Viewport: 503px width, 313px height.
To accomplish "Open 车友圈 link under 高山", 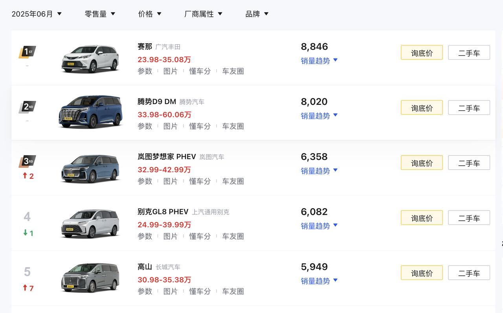I will coord(233,291).
